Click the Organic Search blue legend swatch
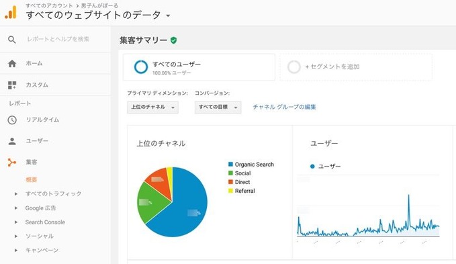This screenshot has height=264, width=456. click(x=230, y=165)
